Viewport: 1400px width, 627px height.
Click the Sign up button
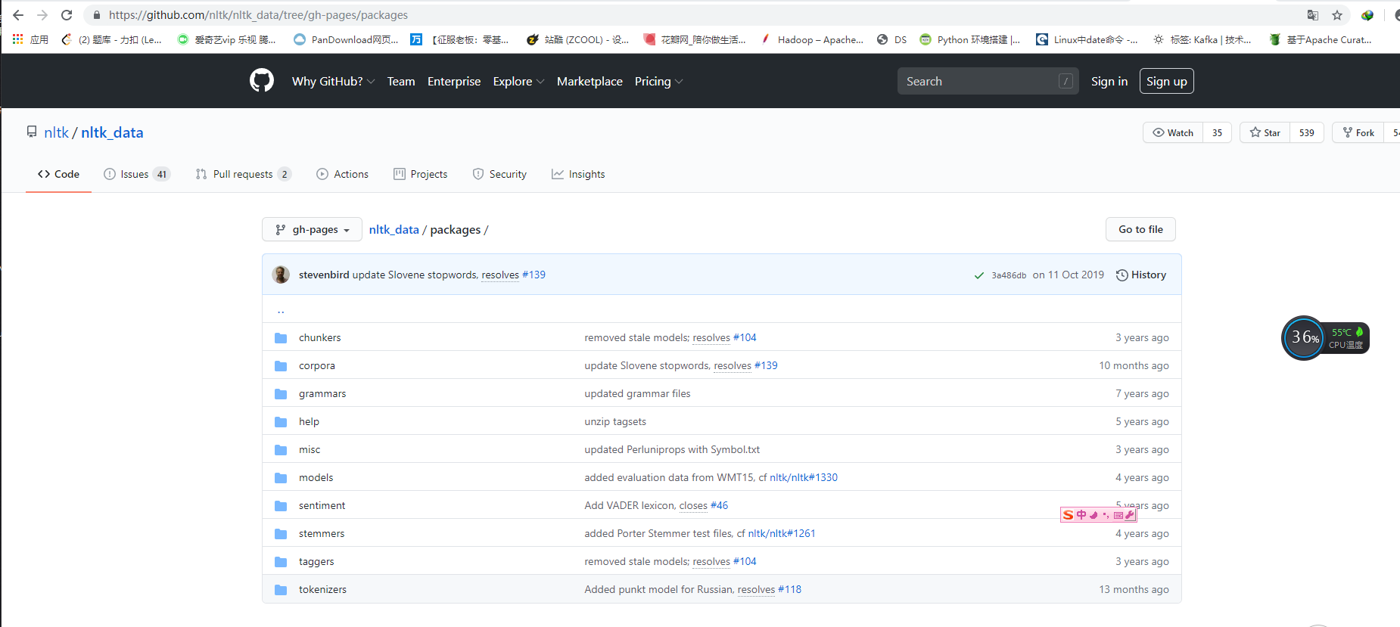1166,81
